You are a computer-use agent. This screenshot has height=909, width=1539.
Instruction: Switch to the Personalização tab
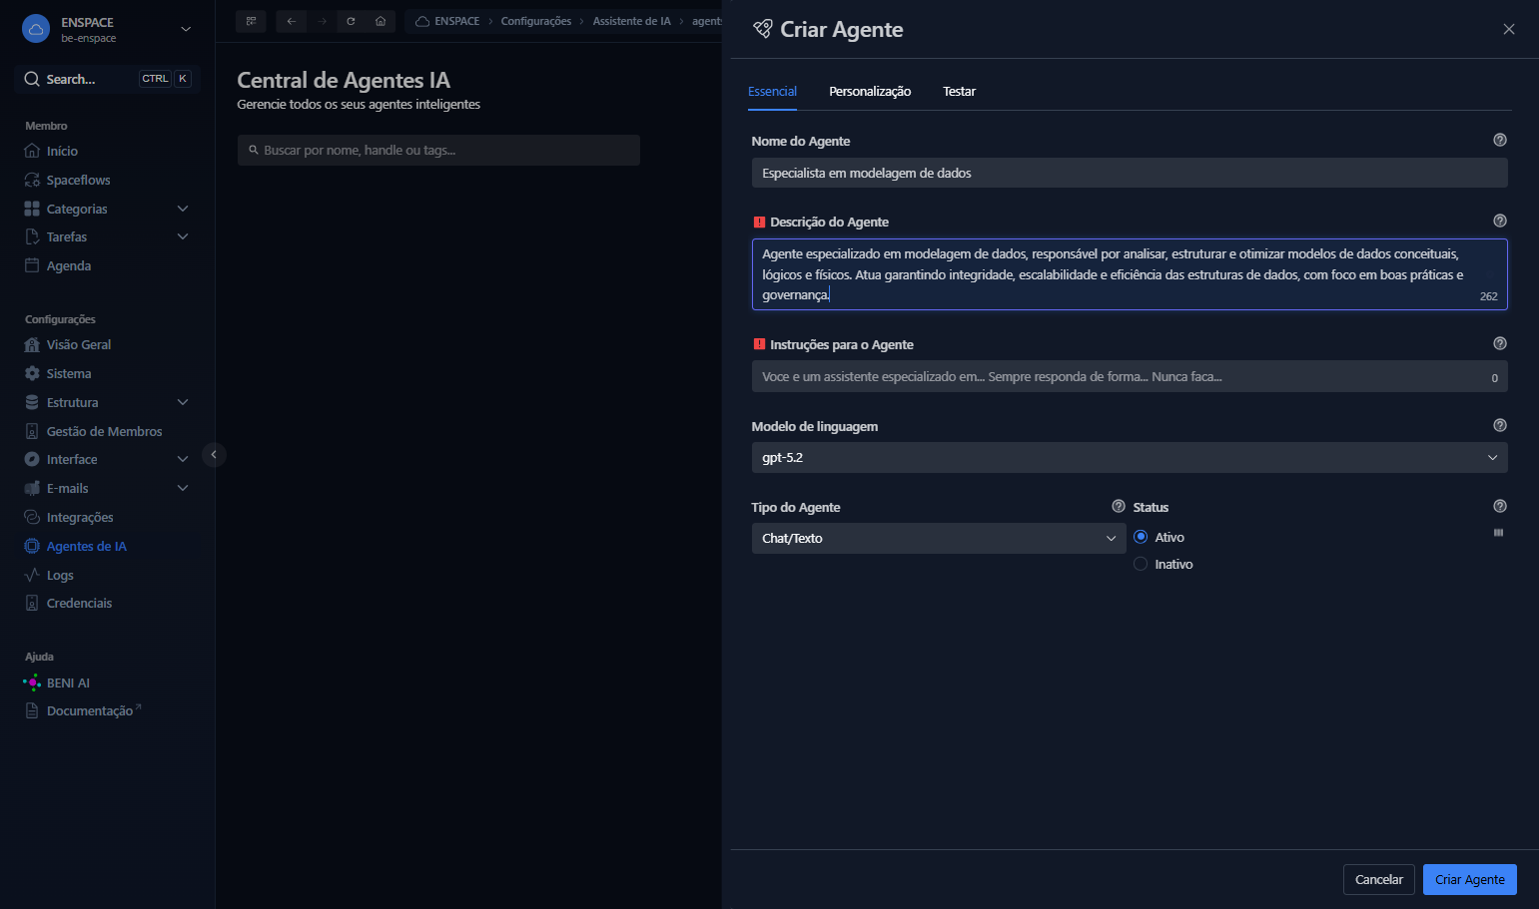coord(870,92)
